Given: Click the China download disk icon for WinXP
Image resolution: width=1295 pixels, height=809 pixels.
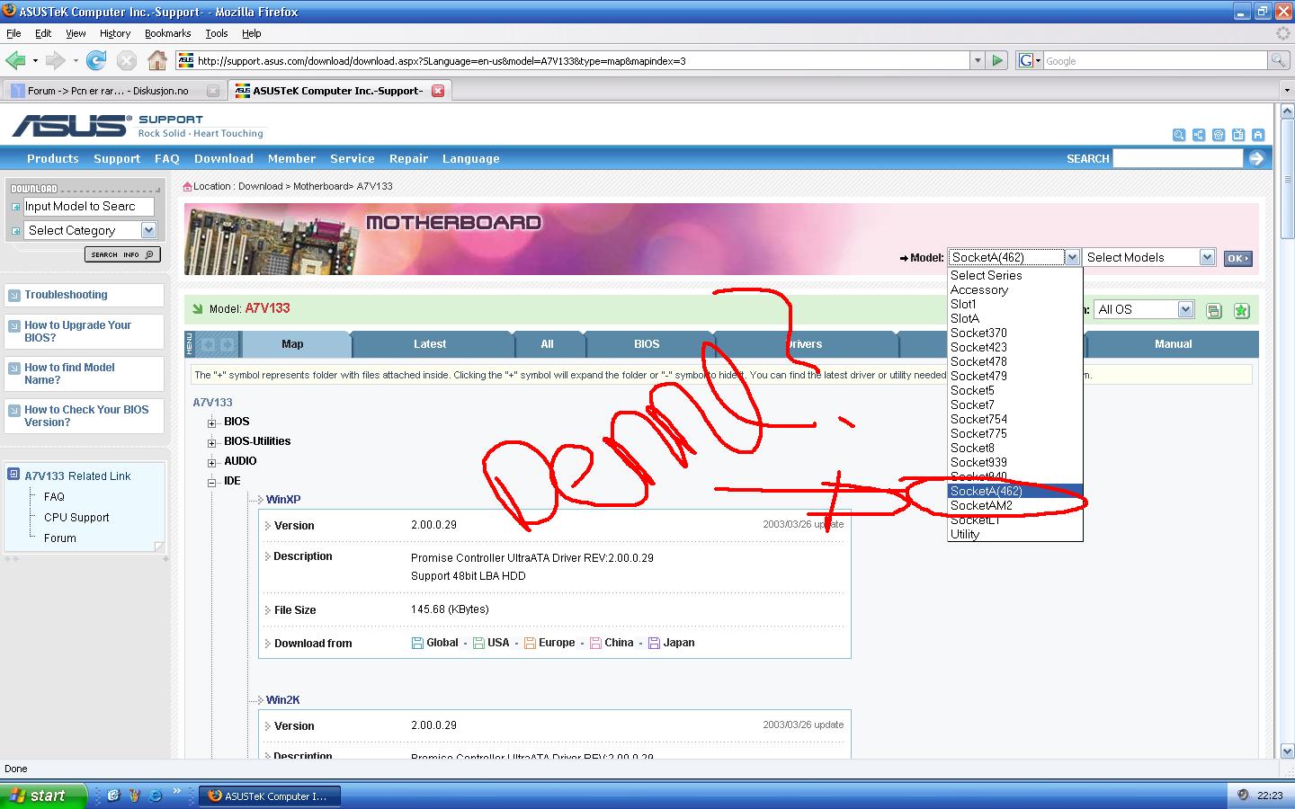Looking at the screenshot, I should 596,643.
